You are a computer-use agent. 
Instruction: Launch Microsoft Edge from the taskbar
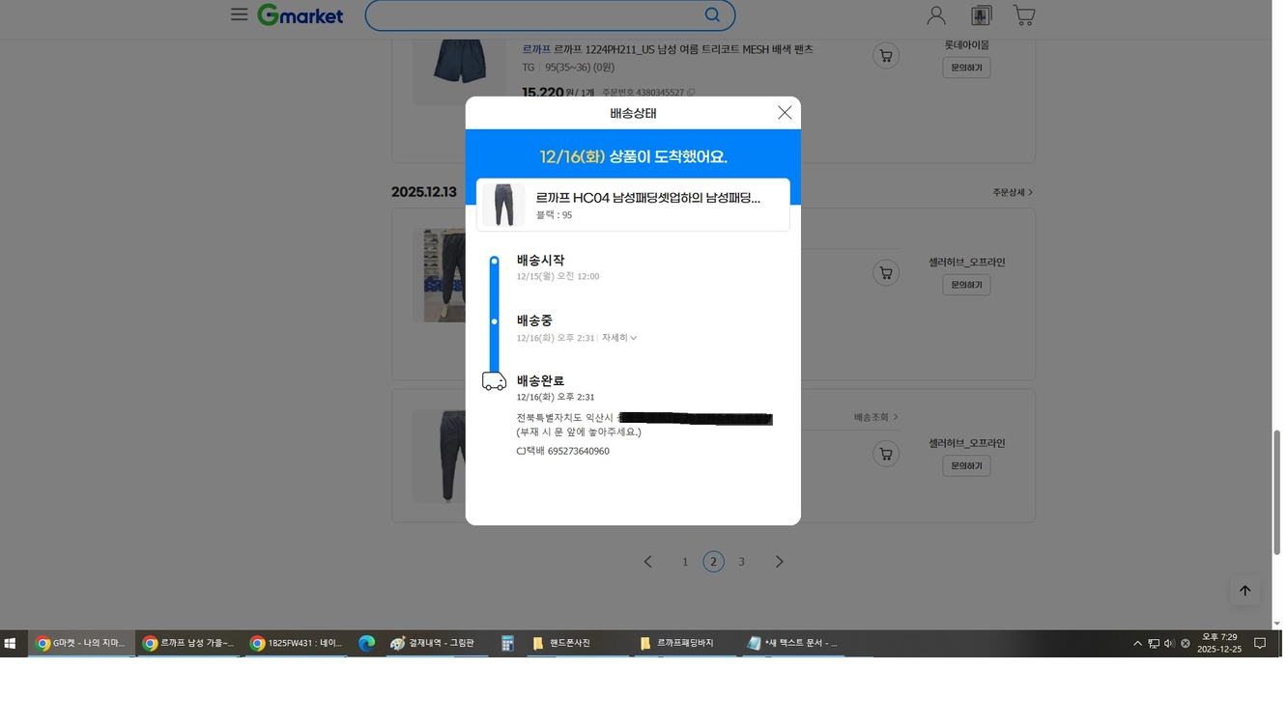click(x=367, y=643)
